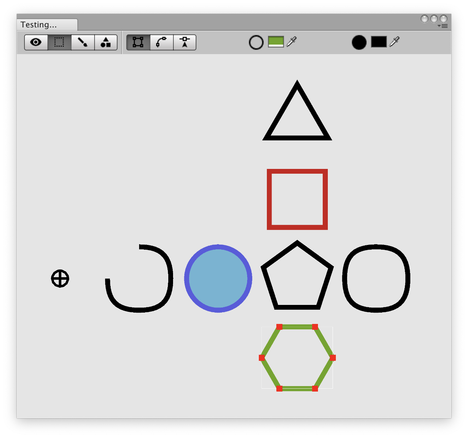Open the black fill color swatch
Image resolution: width=468 pixels, height=438 pixels.
(379, 42)
